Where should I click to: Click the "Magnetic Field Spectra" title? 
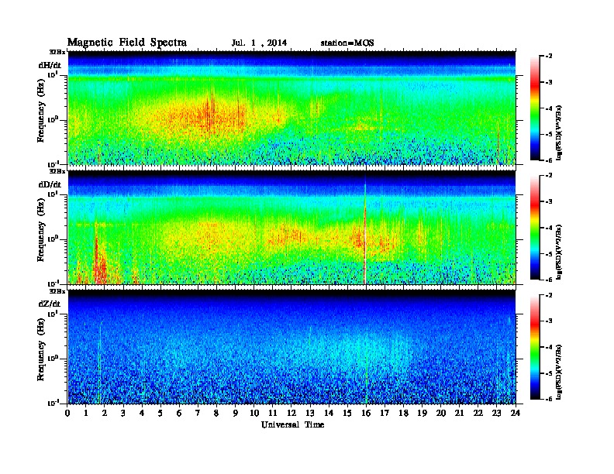[x=127, y=43]
